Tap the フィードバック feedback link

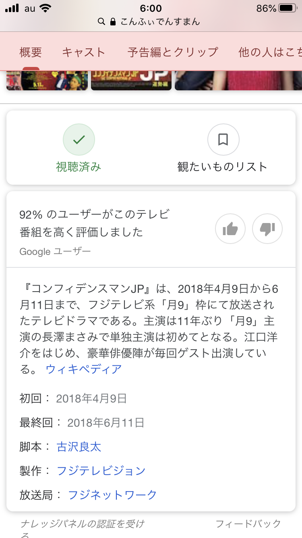248,524
